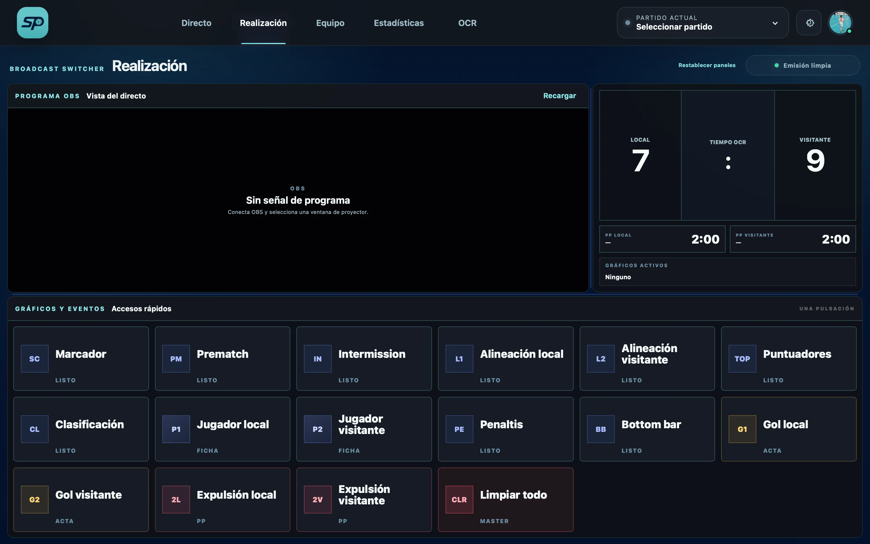Click the Vista del directo title

(x=116, y=96)
